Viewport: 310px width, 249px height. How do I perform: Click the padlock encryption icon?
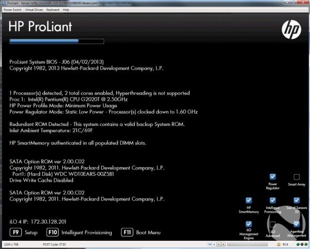click(279, 245)
